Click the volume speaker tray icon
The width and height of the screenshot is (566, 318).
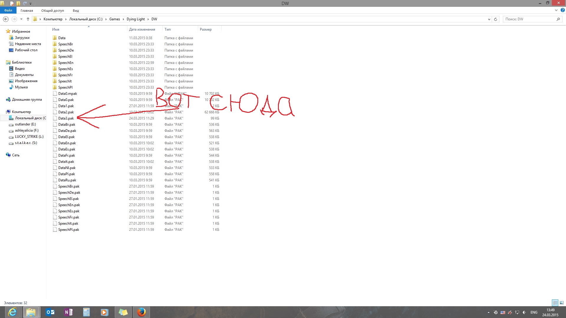(x=524, y=312)
